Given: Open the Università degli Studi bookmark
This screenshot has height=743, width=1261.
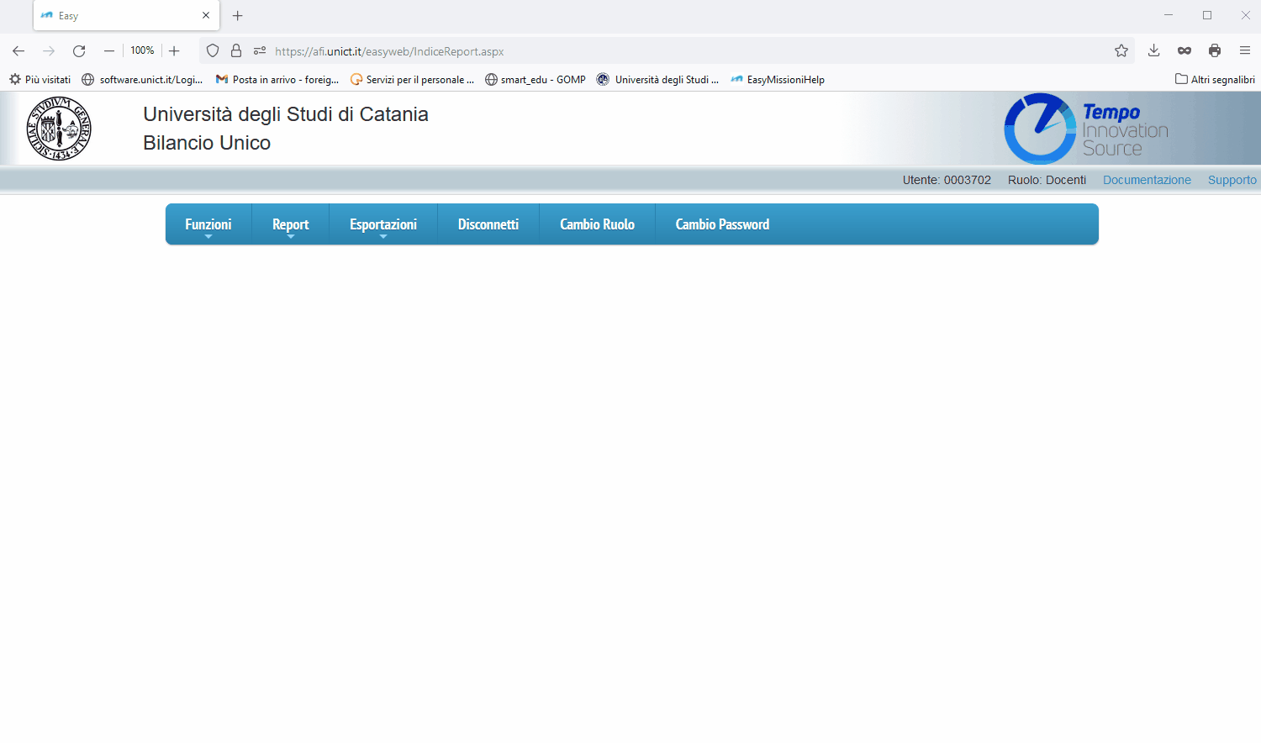Looking at the screenshot, I should 658,80.
